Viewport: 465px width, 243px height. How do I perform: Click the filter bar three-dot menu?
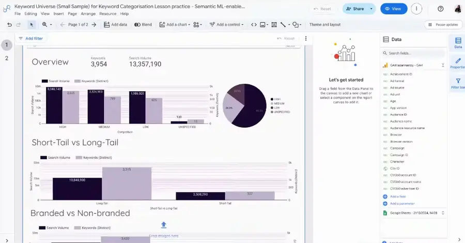pos(306,38)
